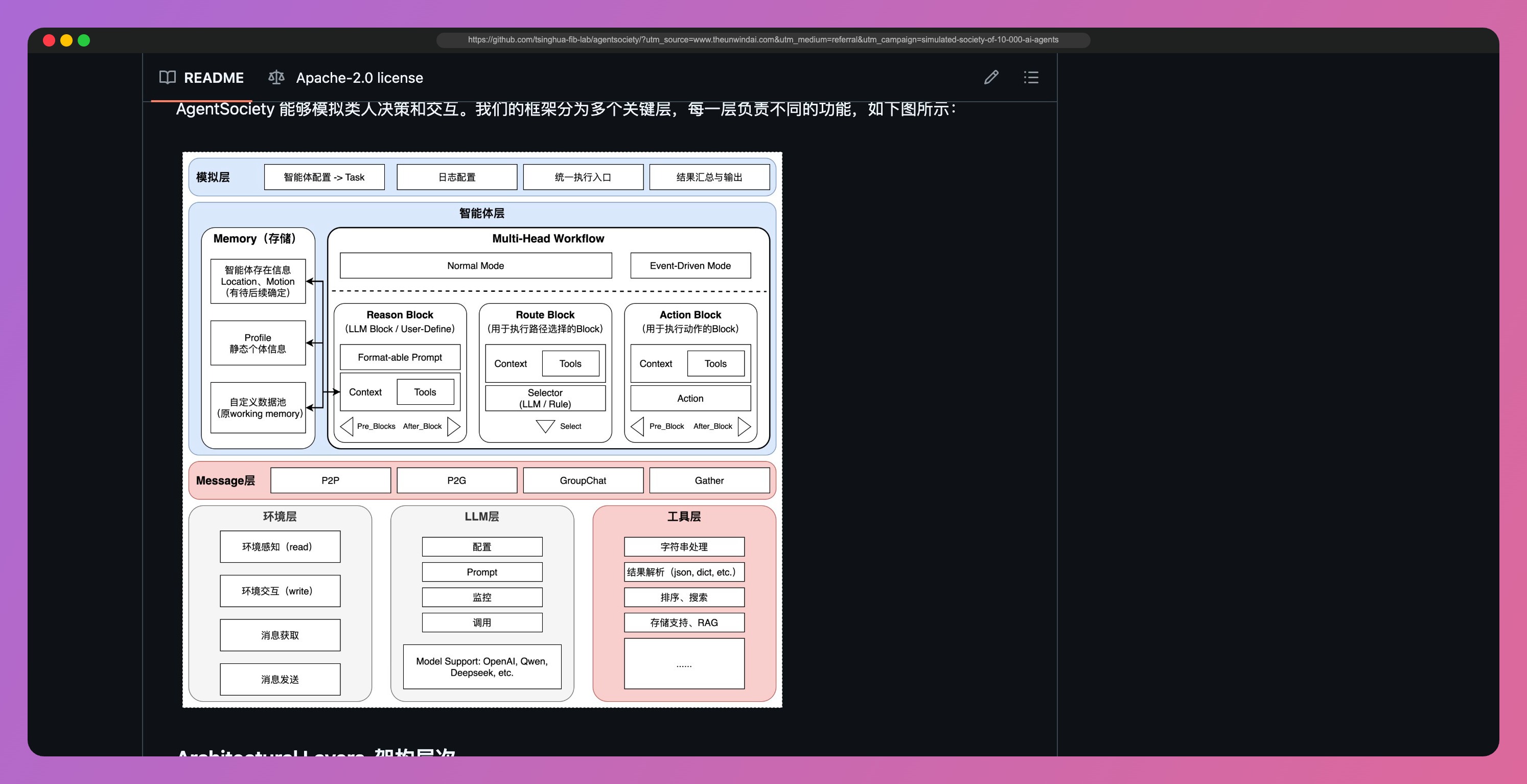
Task: Click the green maximize window button
Action: click(84, 40)
